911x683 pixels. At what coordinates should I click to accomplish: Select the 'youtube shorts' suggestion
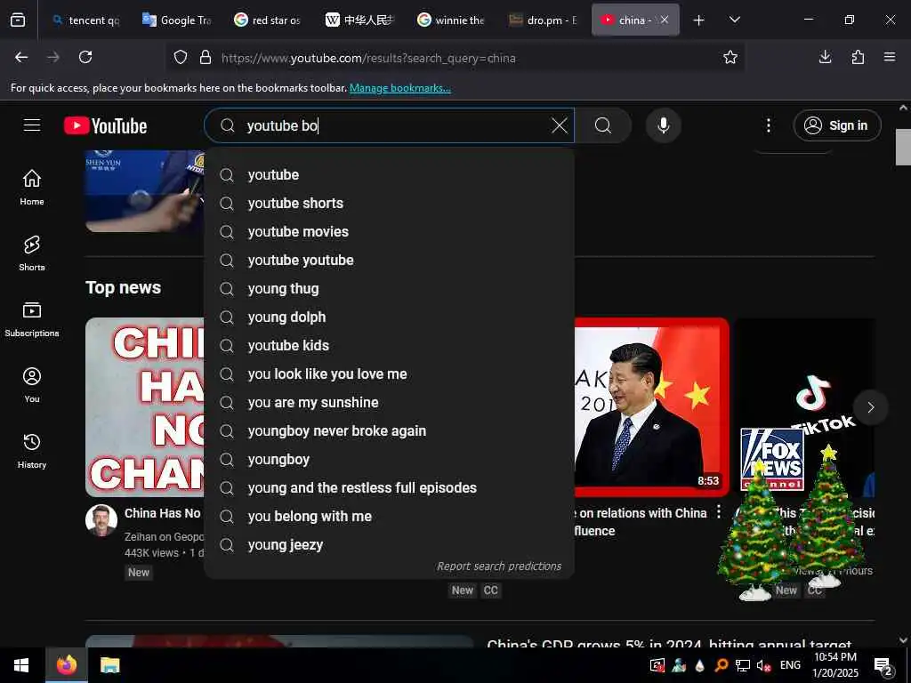coord(390,204)
